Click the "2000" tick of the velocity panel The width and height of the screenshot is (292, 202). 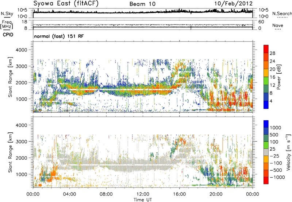(x=21, y=158)
